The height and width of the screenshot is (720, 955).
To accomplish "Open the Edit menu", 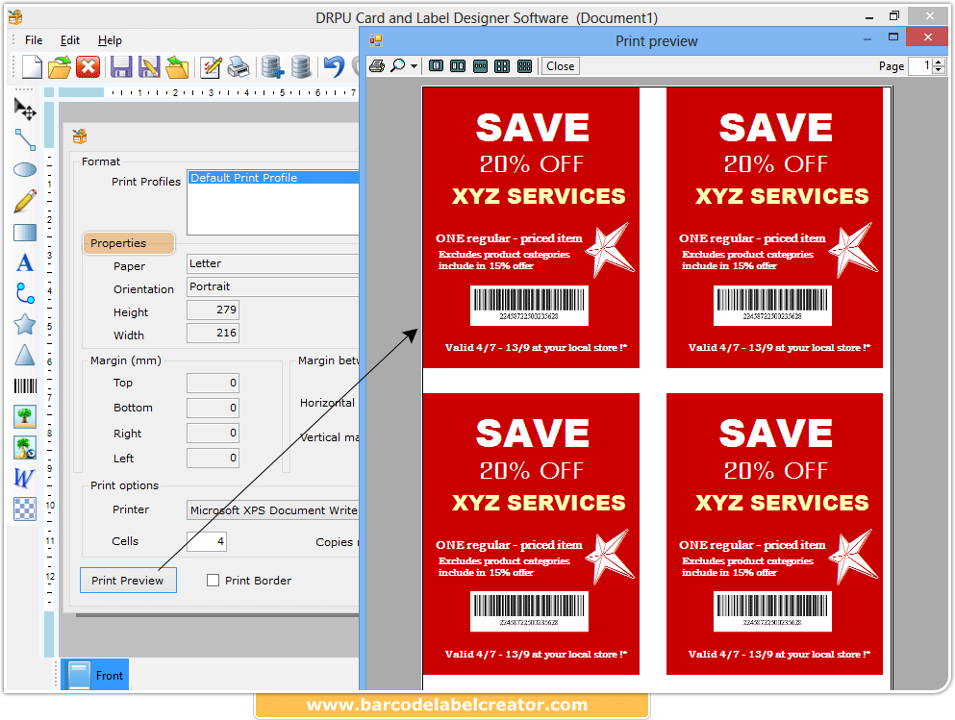I will click(x=69, y=40).
